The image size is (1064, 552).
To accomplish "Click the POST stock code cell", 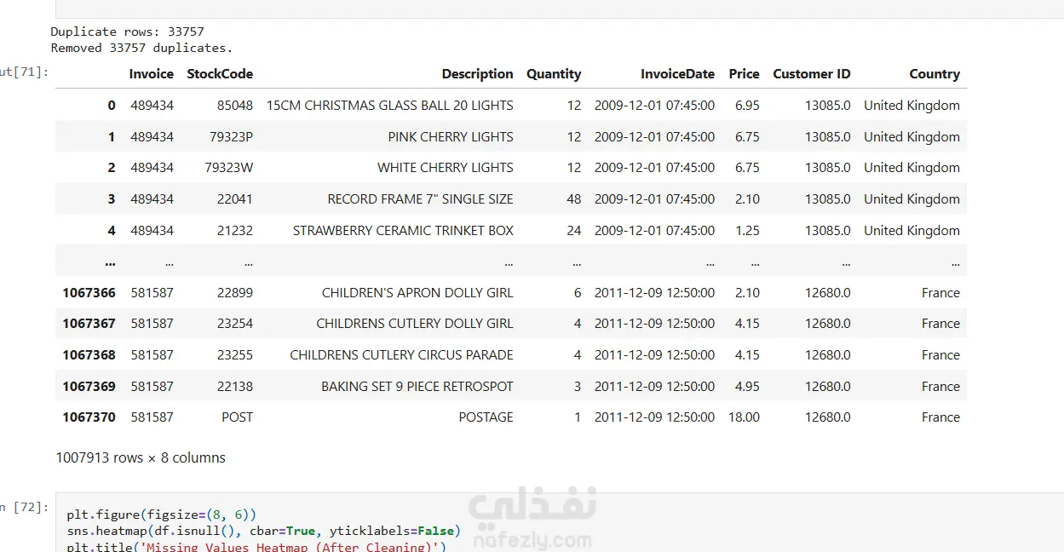I will point(238,417).
